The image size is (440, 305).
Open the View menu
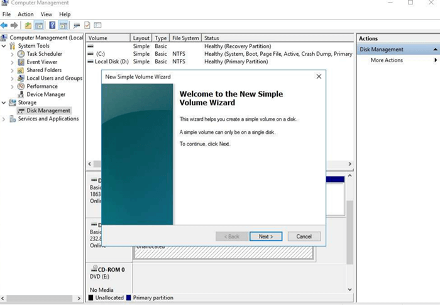[47, 14]
